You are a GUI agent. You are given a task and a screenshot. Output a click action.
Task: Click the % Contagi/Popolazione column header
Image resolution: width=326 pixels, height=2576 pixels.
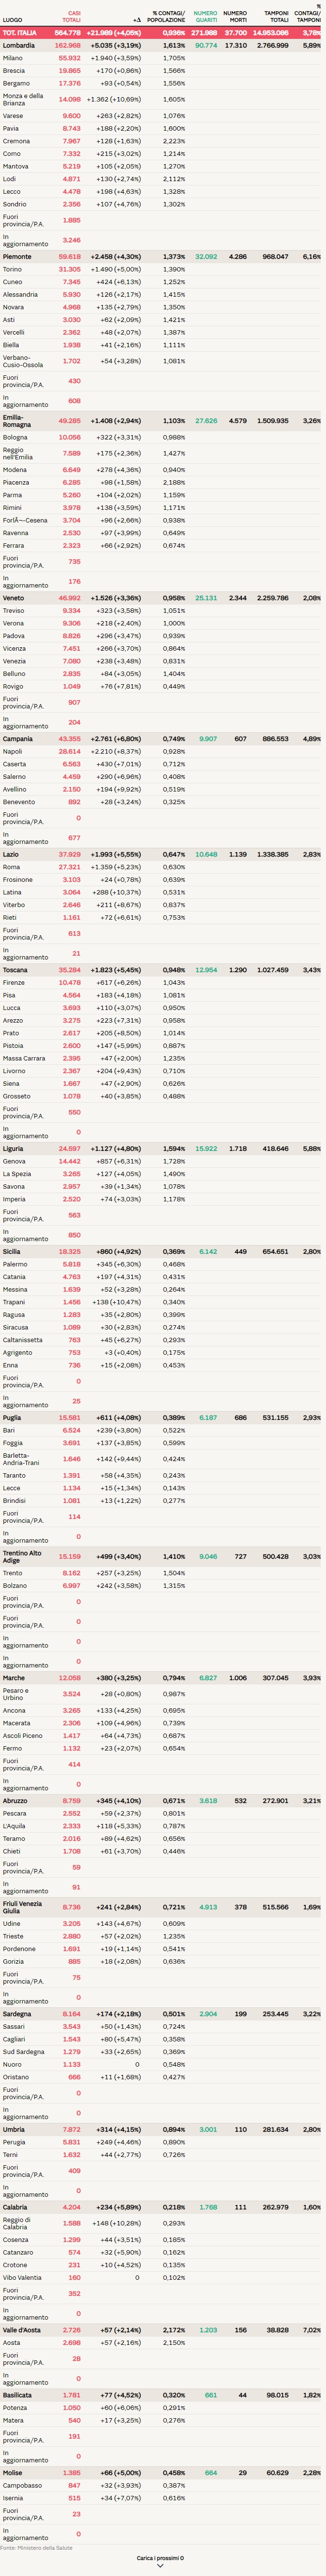point(168,17)
